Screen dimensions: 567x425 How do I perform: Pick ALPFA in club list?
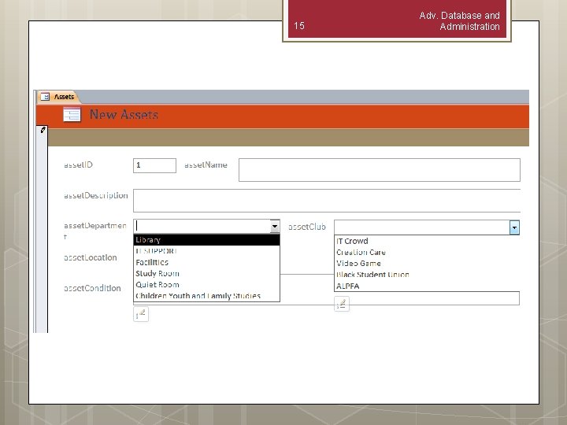[x=427, y=286]
